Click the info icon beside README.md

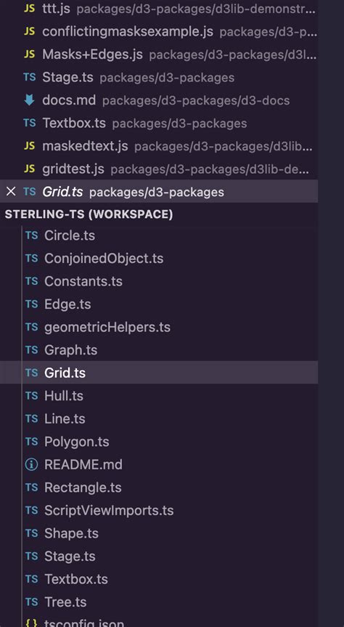(x=31, y=464)
